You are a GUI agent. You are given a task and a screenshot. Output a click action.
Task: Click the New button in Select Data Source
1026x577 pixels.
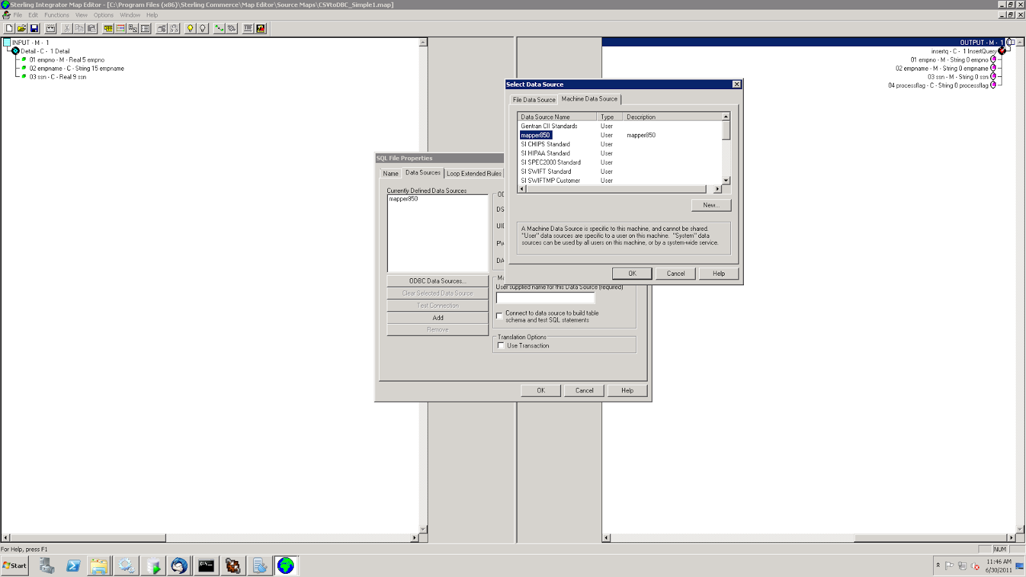[711, 205]
